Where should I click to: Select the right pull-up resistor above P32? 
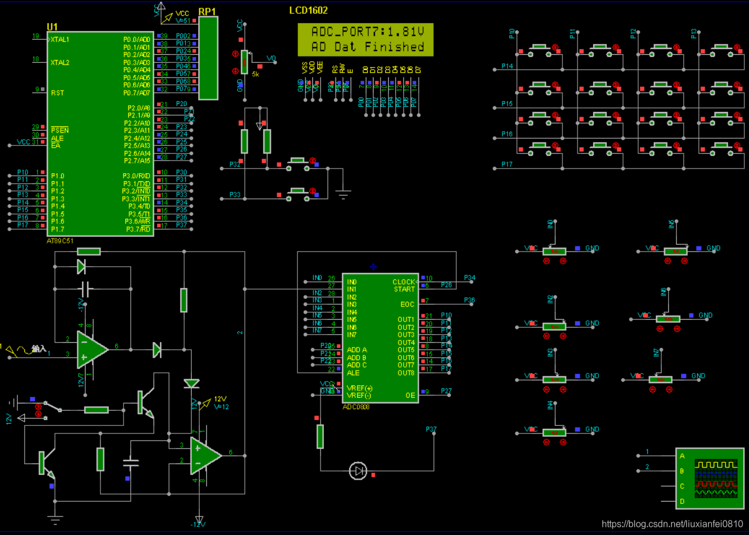(267, 141)
